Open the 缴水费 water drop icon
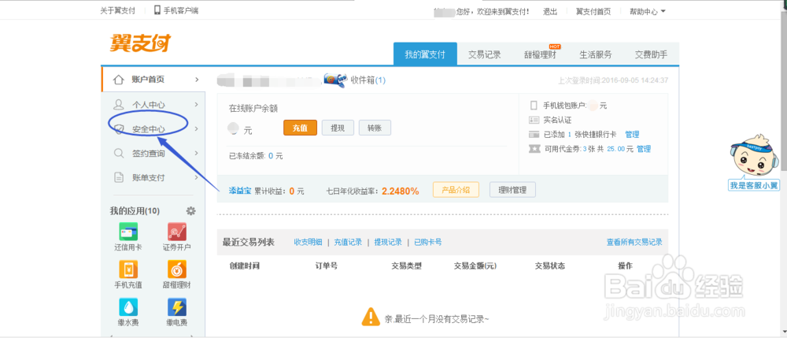This screenshot has width=787, height=338. point(128,306)
